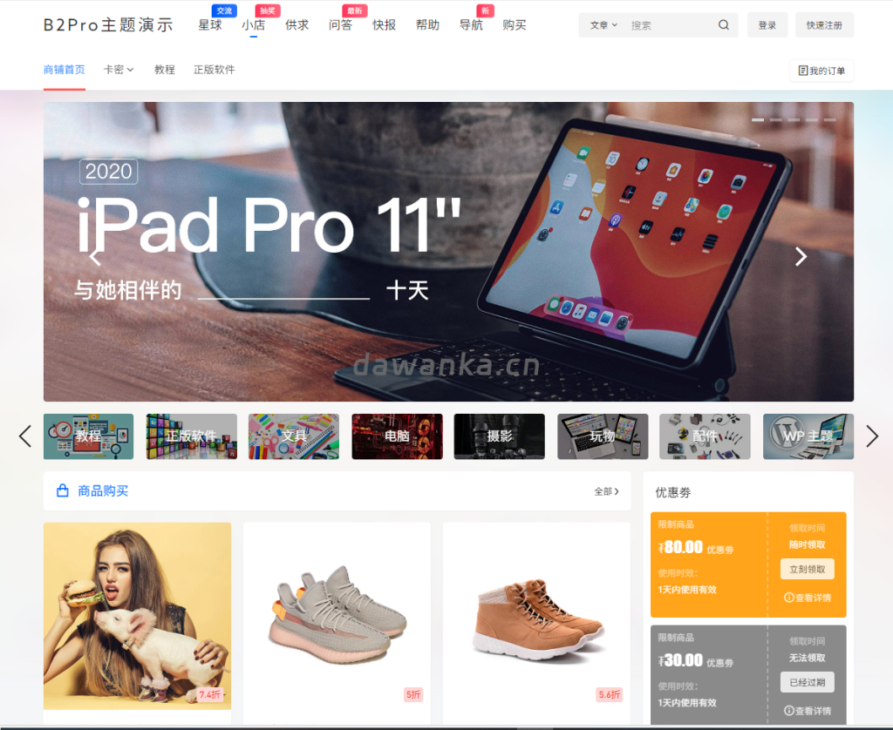Click info icon on ¥30.00 coupon 查看详情
The width and height of the screenshot is (893, 730).
pos(788,711)
